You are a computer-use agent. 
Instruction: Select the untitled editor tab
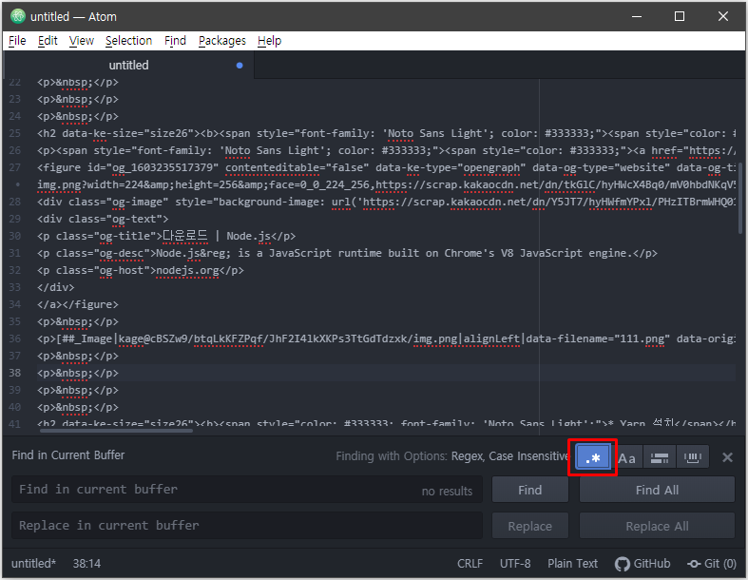[x=128, y=65]
